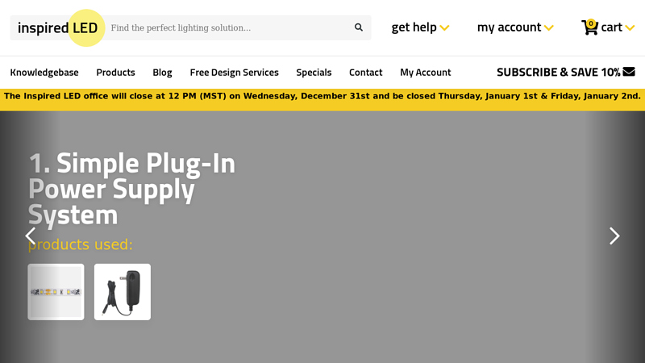Click My Account in navigation bar

(x=425, y=73)
